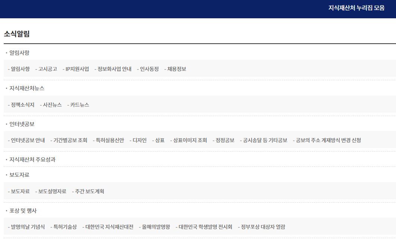
Task: Open the 보도자료 section heading
Action: 19,175
